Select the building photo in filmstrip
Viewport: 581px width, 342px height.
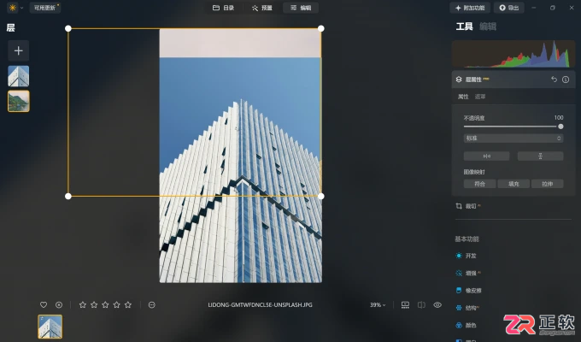click(x=50, y=327)
